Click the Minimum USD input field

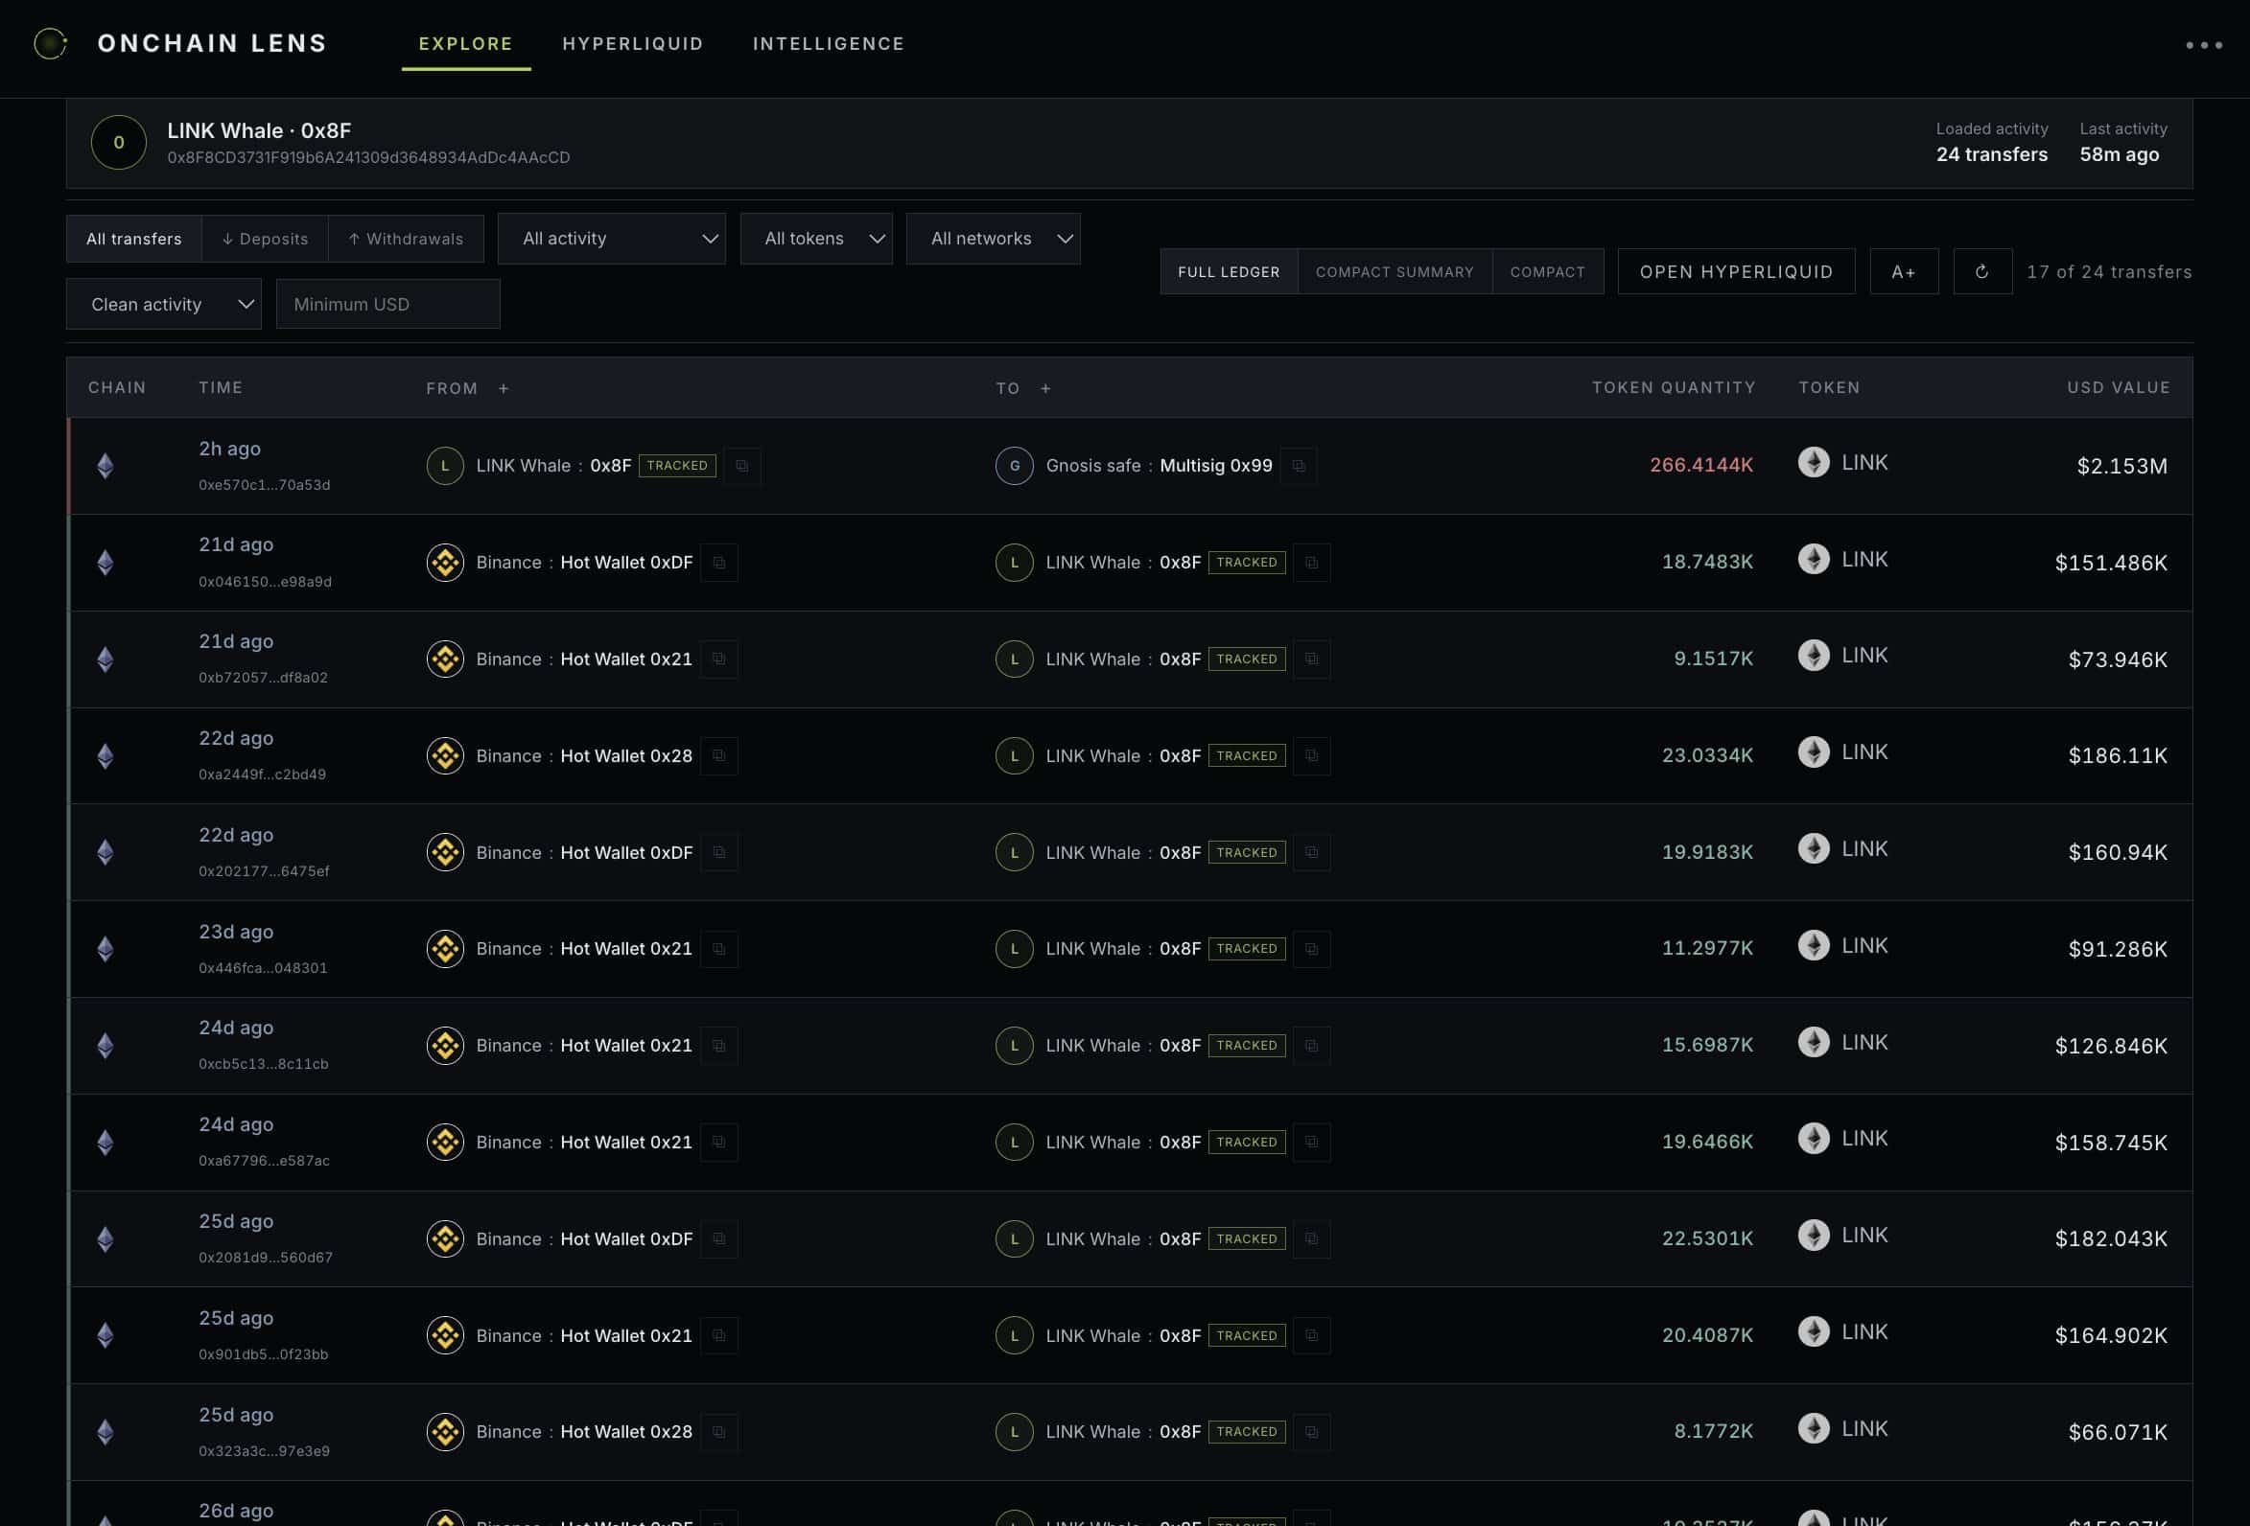(387, 305)
